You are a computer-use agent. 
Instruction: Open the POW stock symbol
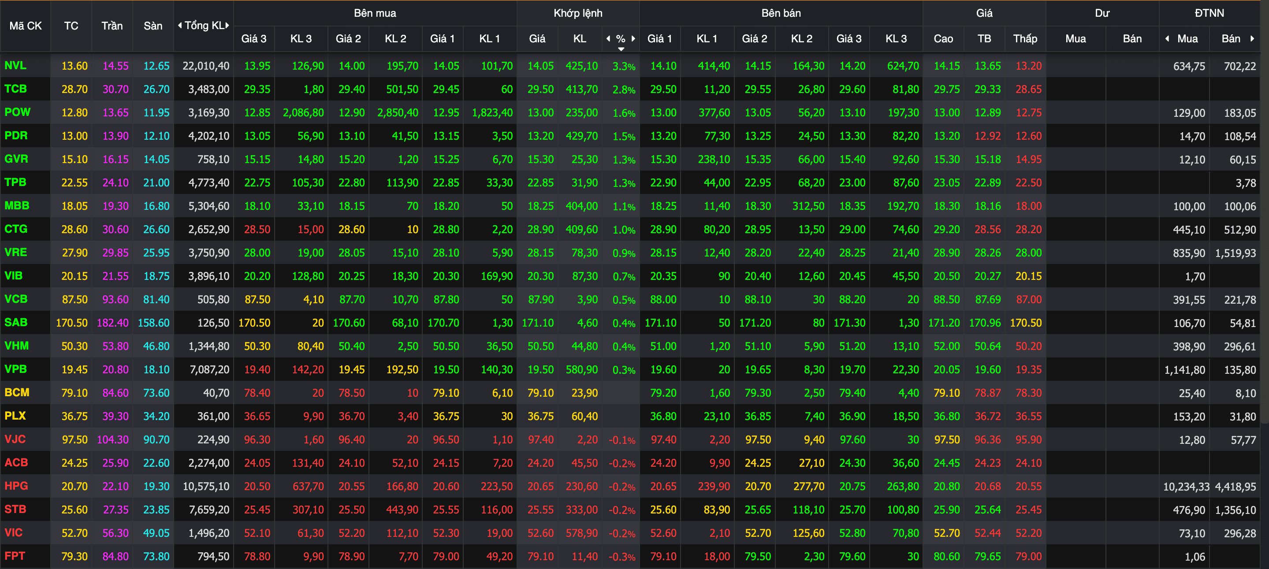coord(17,112)
